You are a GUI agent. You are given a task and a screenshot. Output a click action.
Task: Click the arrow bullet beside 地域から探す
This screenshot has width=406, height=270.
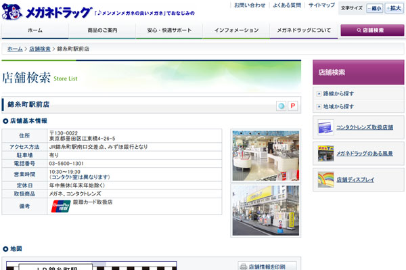pos(319,106)
